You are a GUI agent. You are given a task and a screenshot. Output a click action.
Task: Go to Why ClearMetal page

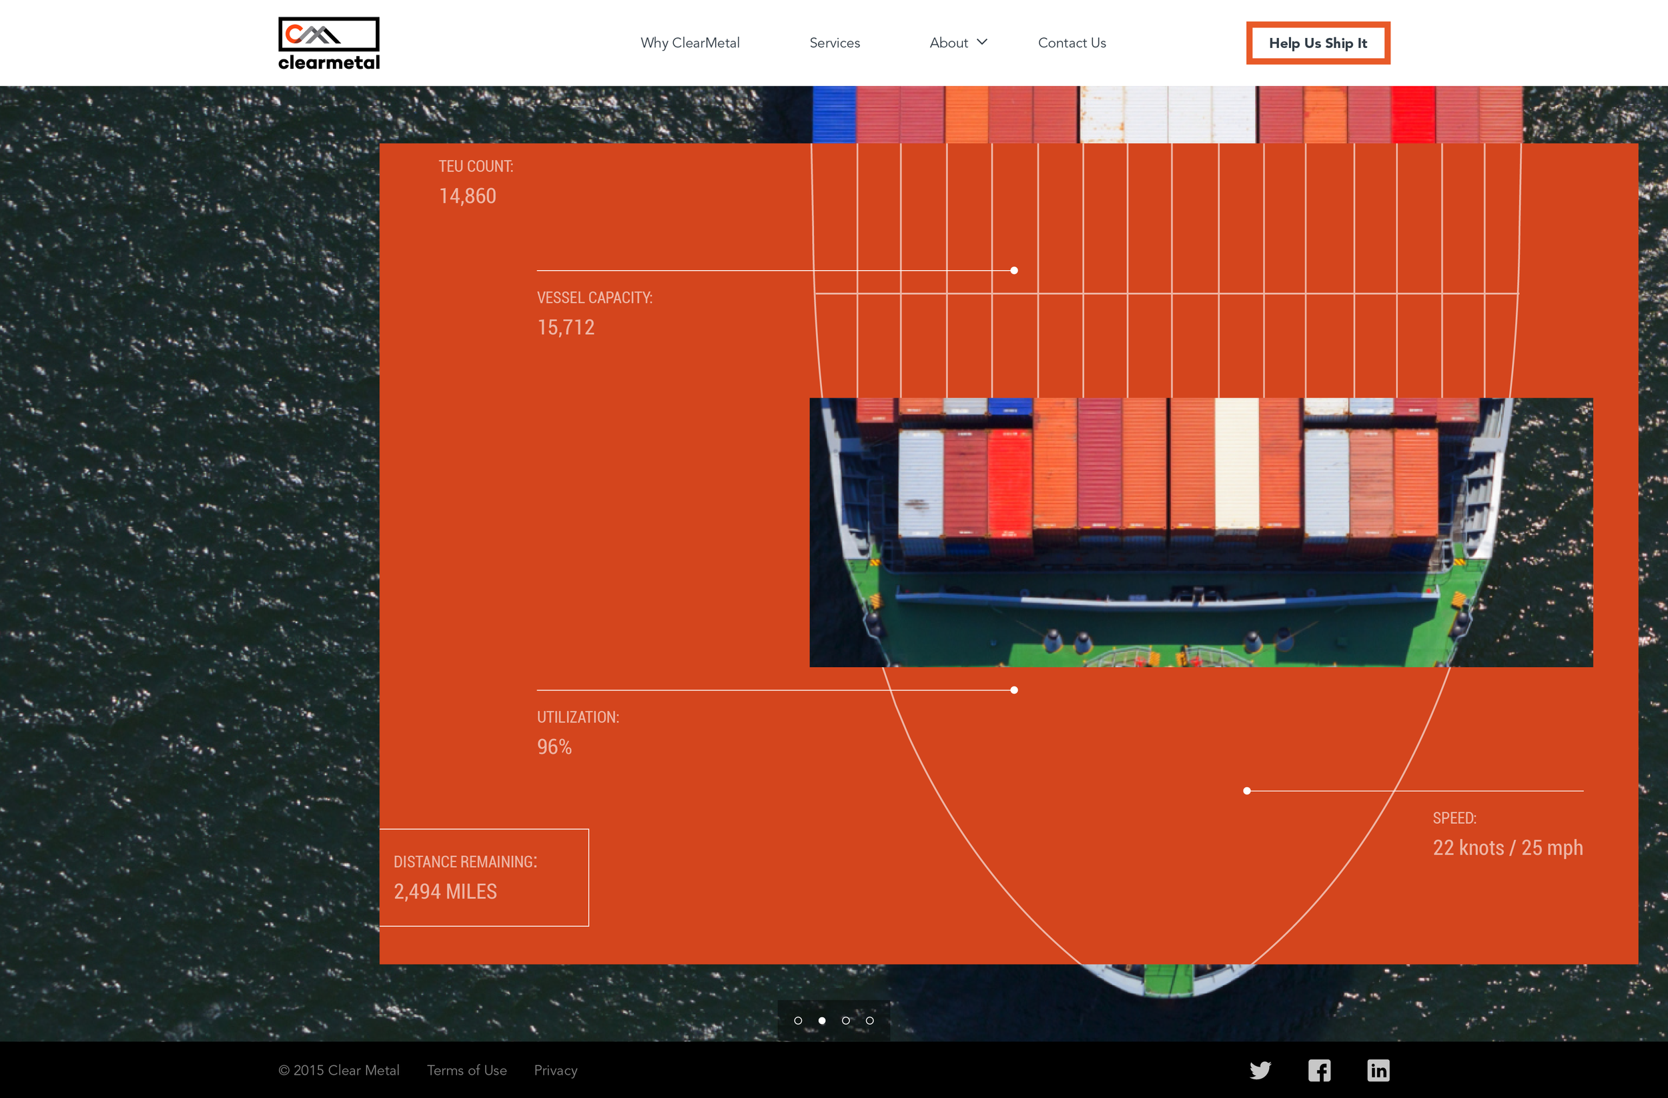(x=690, y=43)
